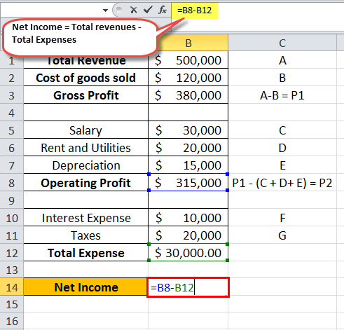Click the Net Income formula cell
The image size is (344, 330).
coord(188,287)
